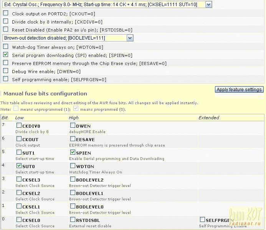Uncheck the SPIEN bit in High column
This screenshot has width=266, height=230.
tap(73, 152)
